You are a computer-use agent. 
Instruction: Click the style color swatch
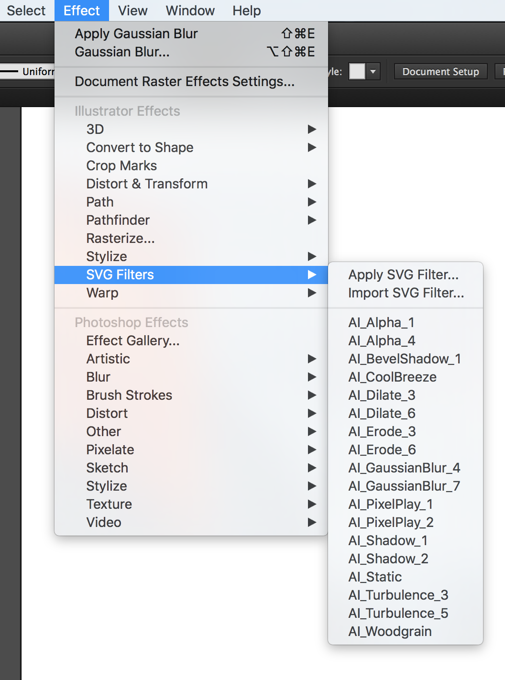[357, 72]
